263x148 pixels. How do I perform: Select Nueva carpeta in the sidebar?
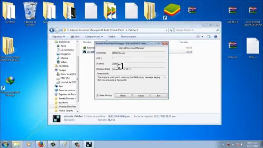(64, 111)
